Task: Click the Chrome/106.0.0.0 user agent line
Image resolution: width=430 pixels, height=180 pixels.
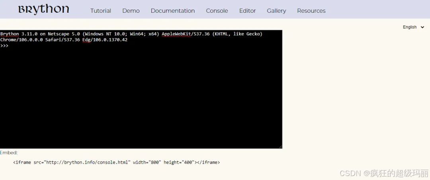Action: (x=64, y=40)
